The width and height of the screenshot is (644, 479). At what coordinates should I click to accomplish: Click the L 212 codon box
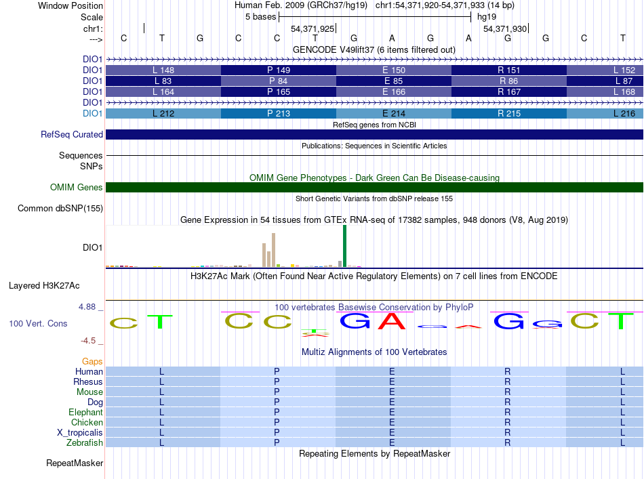(x=163, y=113)
